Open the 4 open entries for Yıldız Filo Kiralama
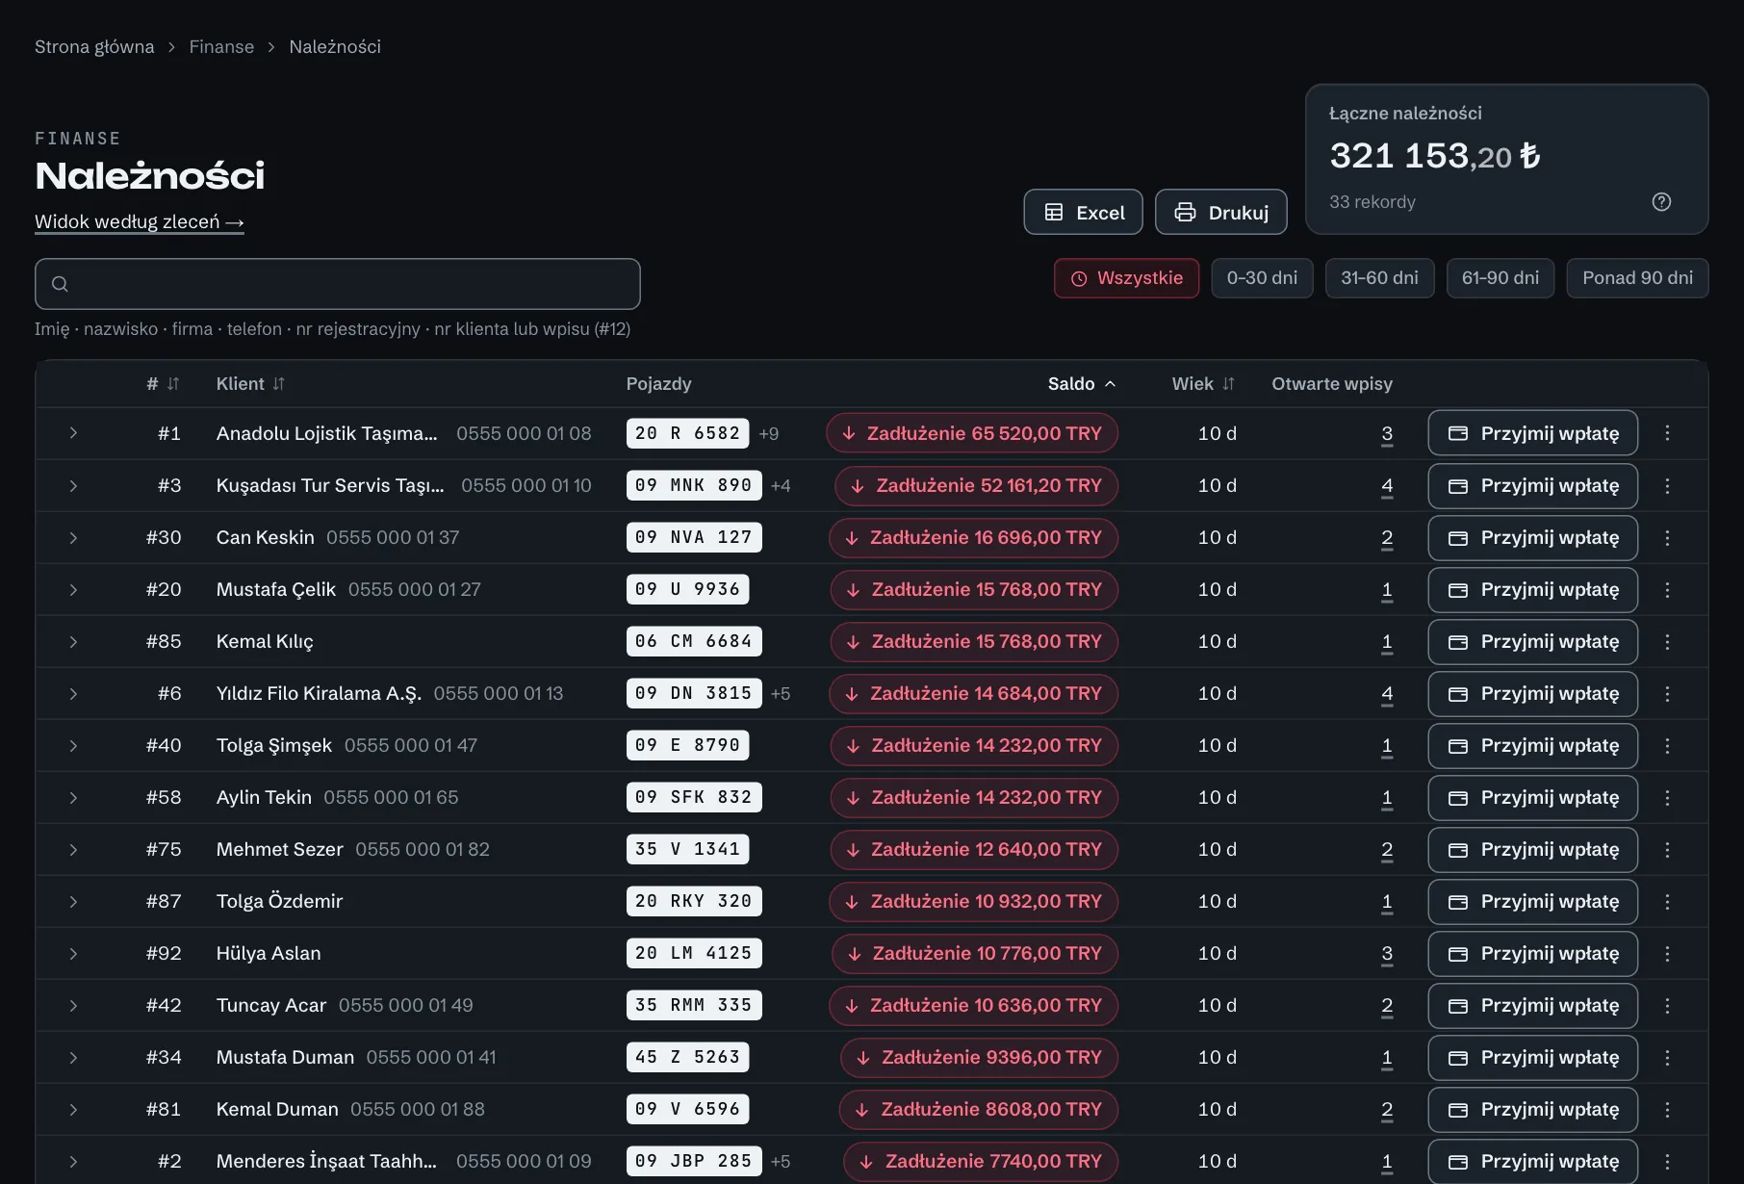1744x1184 pixels. point(1387,693)
